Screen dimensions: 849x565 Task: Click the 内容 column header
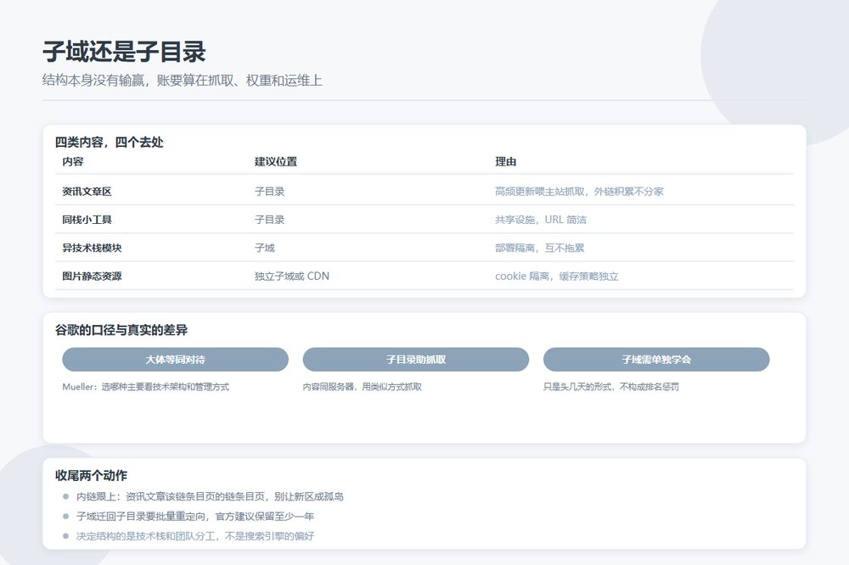pyautogui.click(x=72, y=162)
